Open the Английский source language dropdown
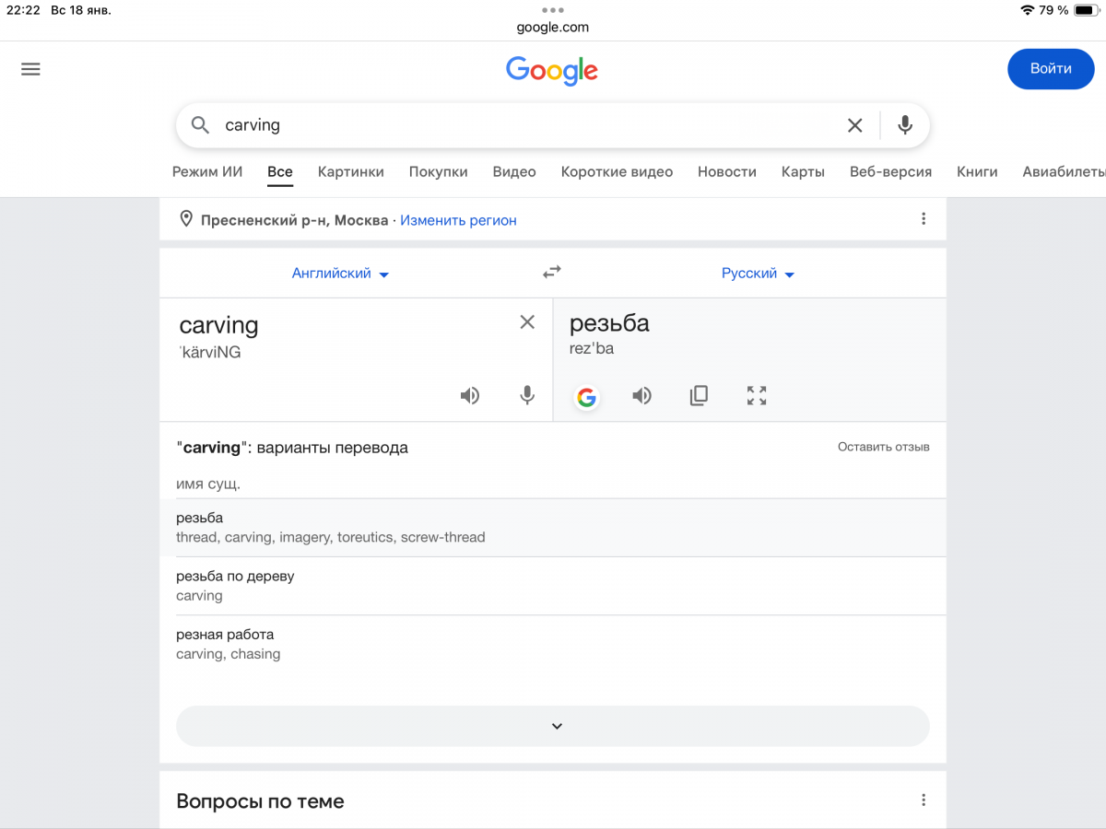 (340, 274)
